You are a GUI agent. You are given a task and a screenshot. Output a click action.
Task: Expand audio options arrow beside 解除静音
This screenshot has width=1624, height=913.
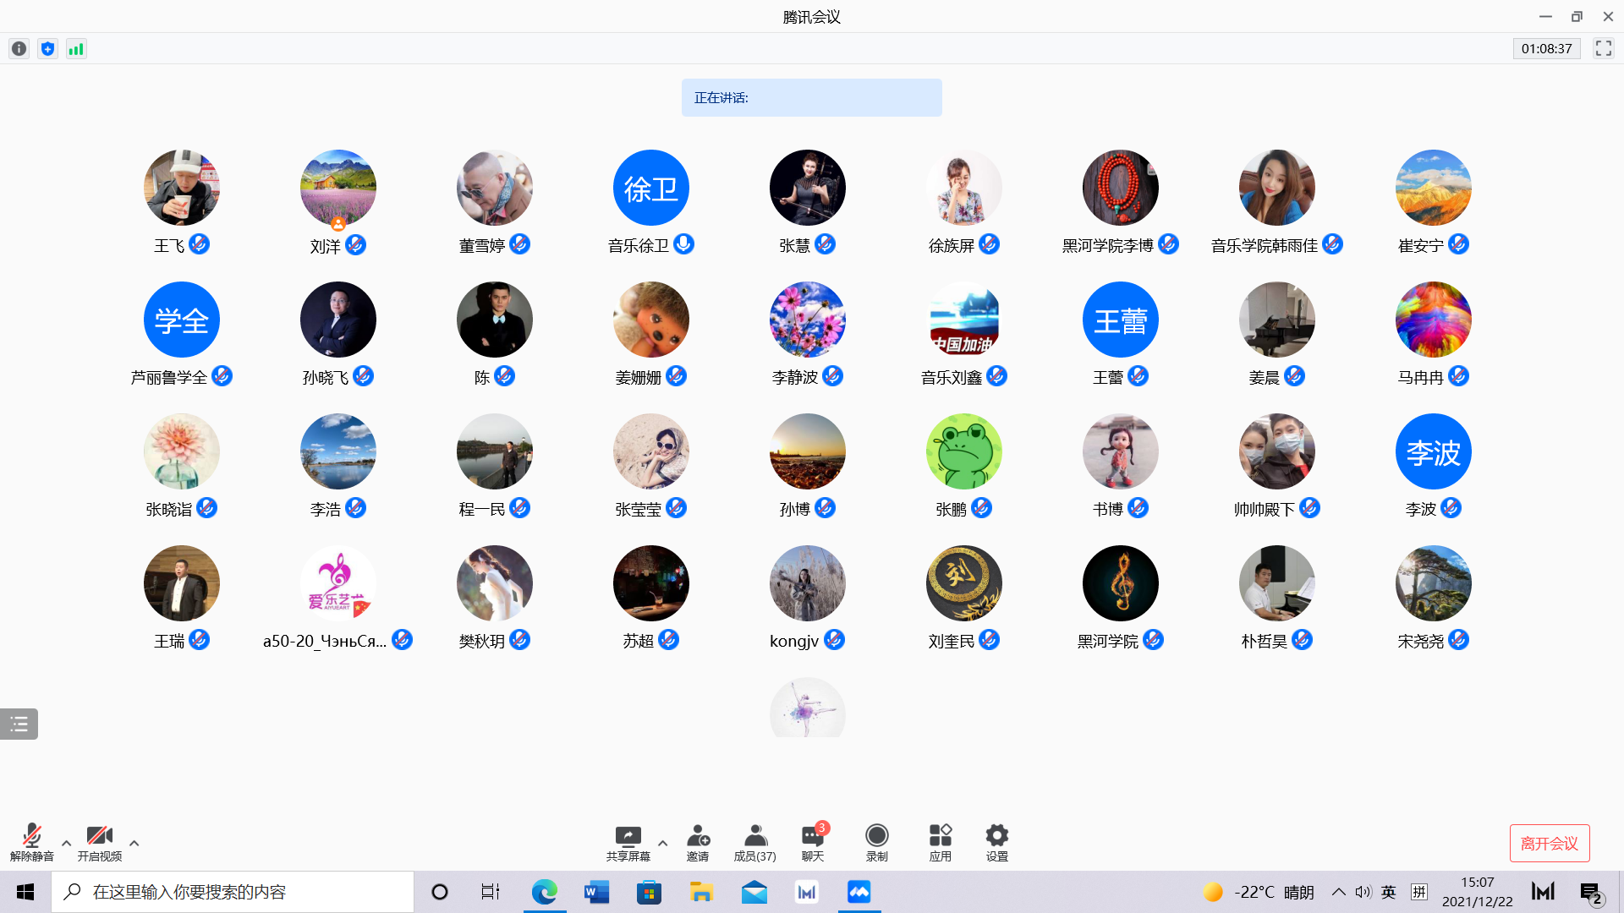66,843
